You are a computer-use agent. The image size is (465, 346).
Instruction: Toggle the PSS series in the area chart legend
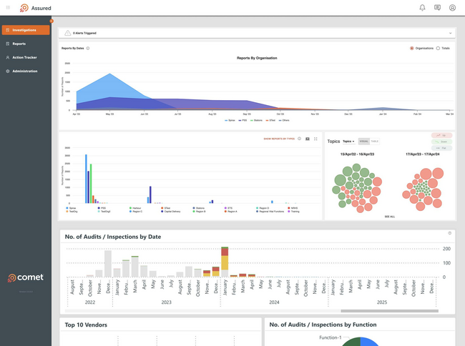(x=243, y=120)
